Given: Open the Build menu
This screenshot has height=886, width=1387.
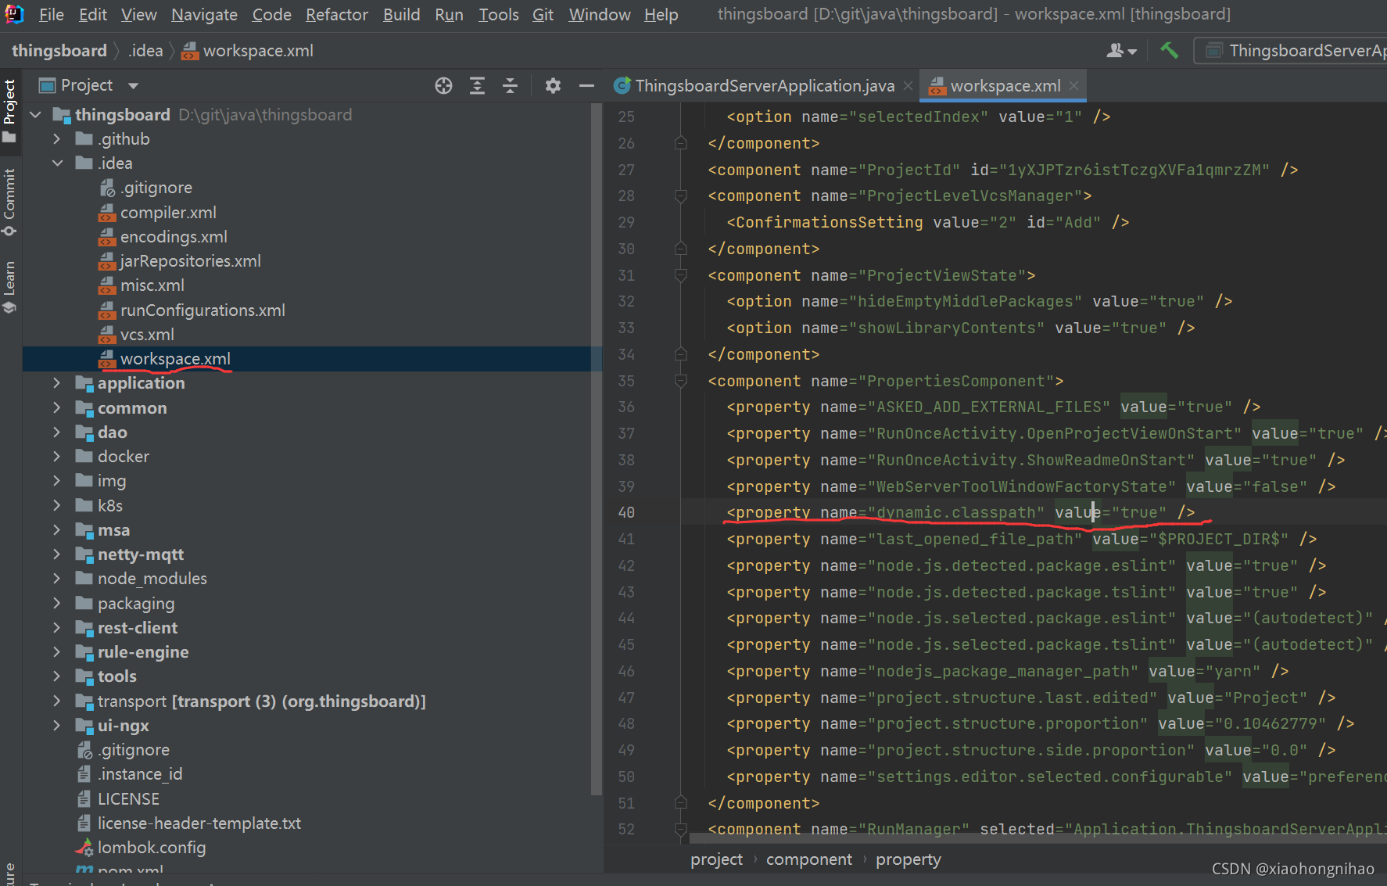Looking at the screenshot, I should click(x=401, y=15).
